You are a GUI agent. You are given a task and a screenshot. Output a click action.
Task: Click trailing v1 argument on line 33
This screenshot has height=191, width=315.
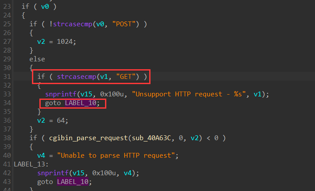[258, 94]
